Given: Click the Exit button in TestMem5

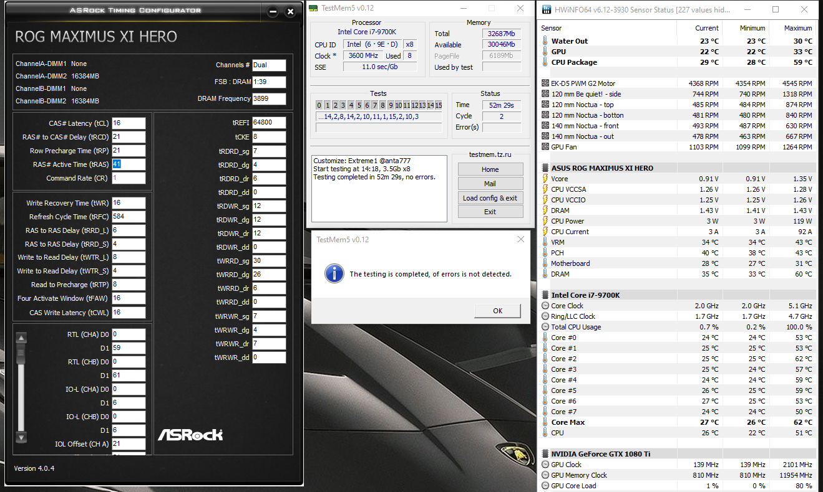Looking at the screenshot, I should 490,212.
